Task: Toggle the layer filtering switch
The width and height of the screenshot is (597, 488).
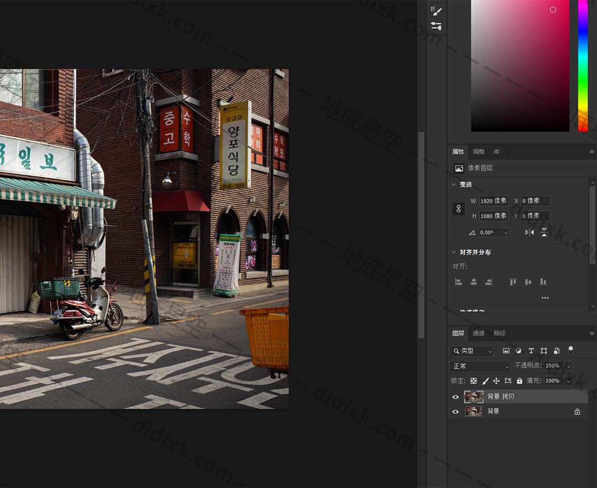Action: pos(570,350)
